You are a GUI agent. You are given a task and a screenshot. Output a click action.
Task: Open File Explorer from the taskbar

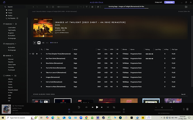point(58,118)
